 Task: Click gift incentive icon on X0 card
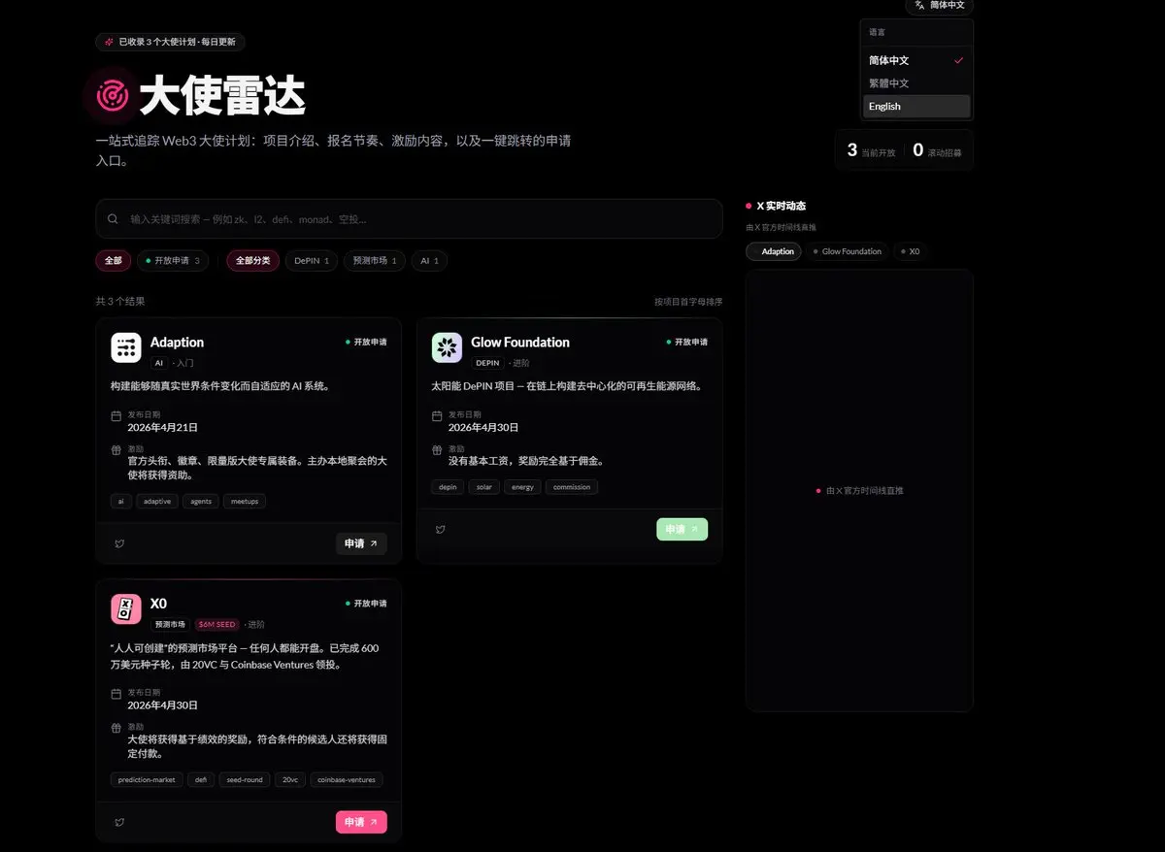coord(116,729)
